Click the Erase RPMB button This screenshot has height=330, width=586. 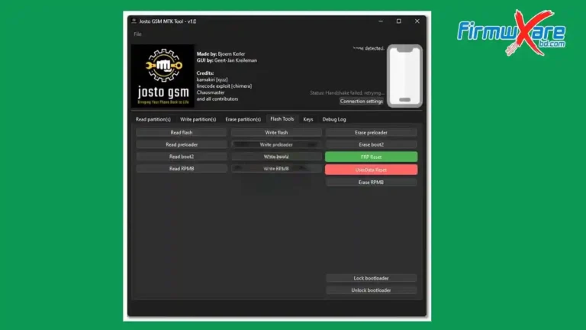tap(371, 183)
